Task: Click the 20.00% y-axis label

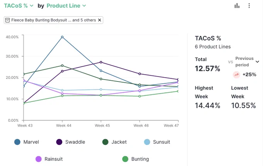Action: 12,78
